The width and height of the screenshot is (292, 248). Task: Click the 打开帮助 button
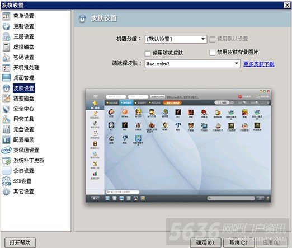(x=20, y=242)
